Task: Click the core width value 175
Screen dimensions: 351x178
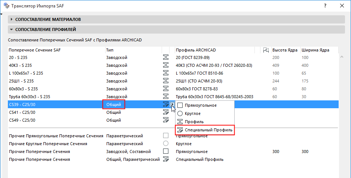Action: coord(305,81)
